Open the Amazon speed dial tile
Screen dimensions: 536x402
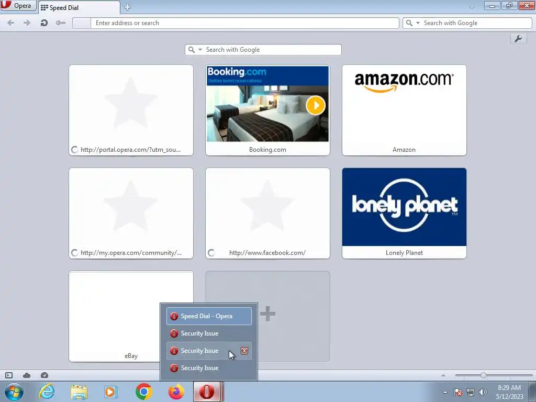pyautogui.click(x=404, y=110)
